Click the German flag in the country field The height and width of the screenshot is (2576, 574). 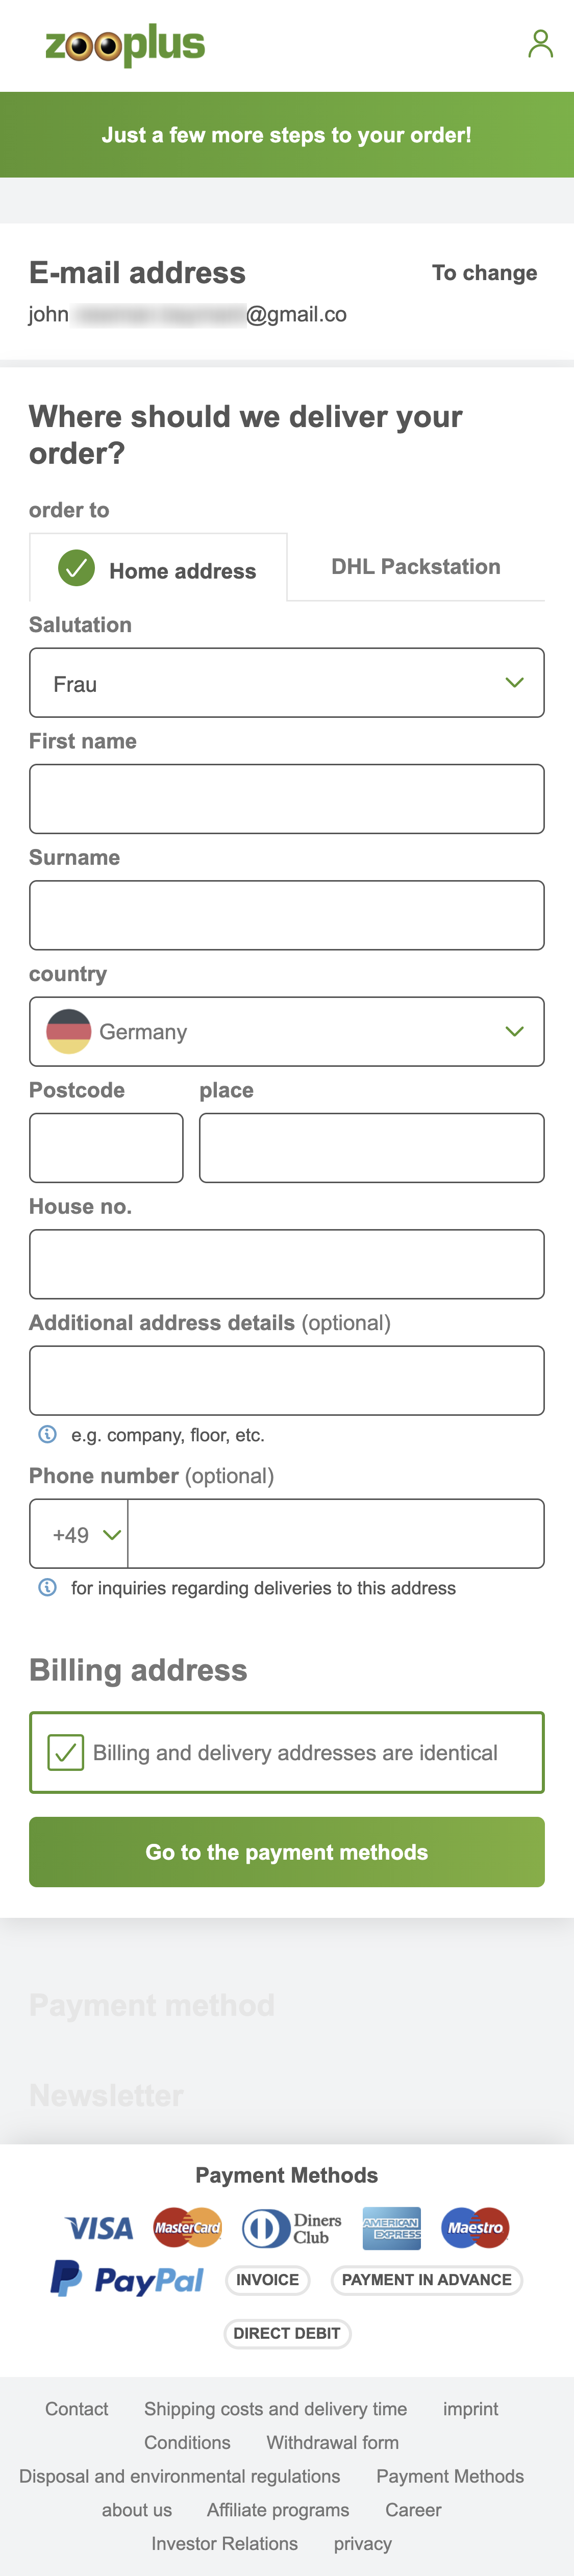click(x=68, y=1031)
